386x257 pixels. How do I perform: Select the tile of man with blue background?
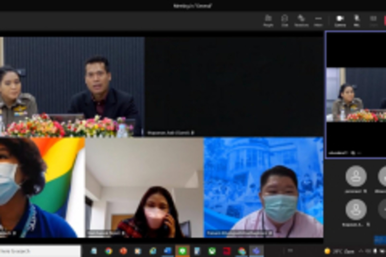click(264, 187)
